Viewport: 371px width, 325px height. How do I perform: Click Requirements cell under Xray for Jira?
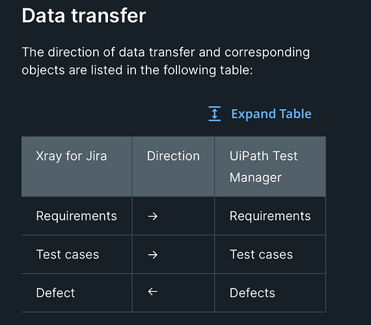[x=76, y=216]
